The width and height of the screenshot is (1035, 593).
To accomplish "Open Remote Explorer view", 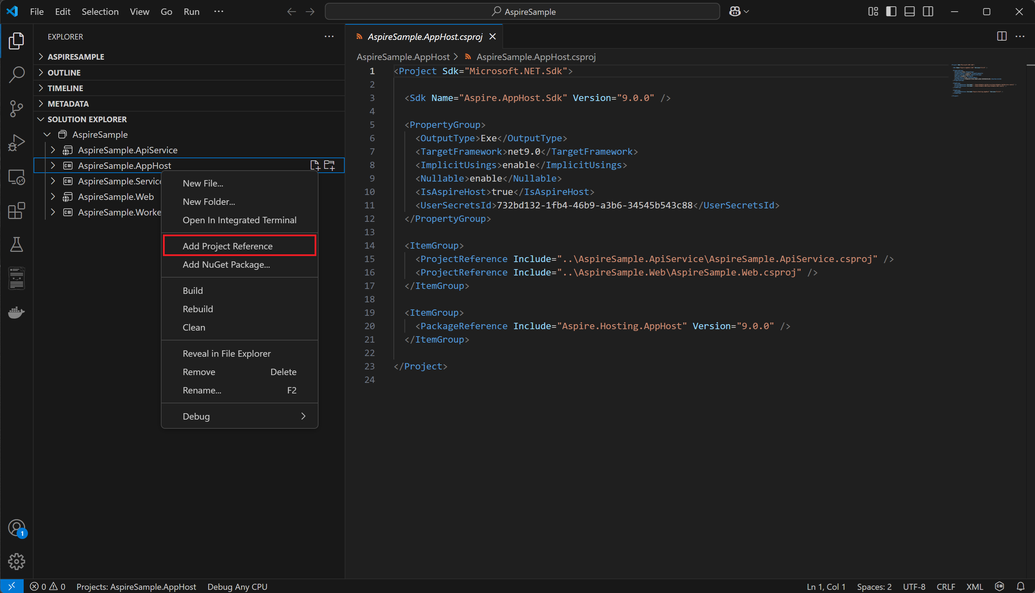I will tap(16, 177).
